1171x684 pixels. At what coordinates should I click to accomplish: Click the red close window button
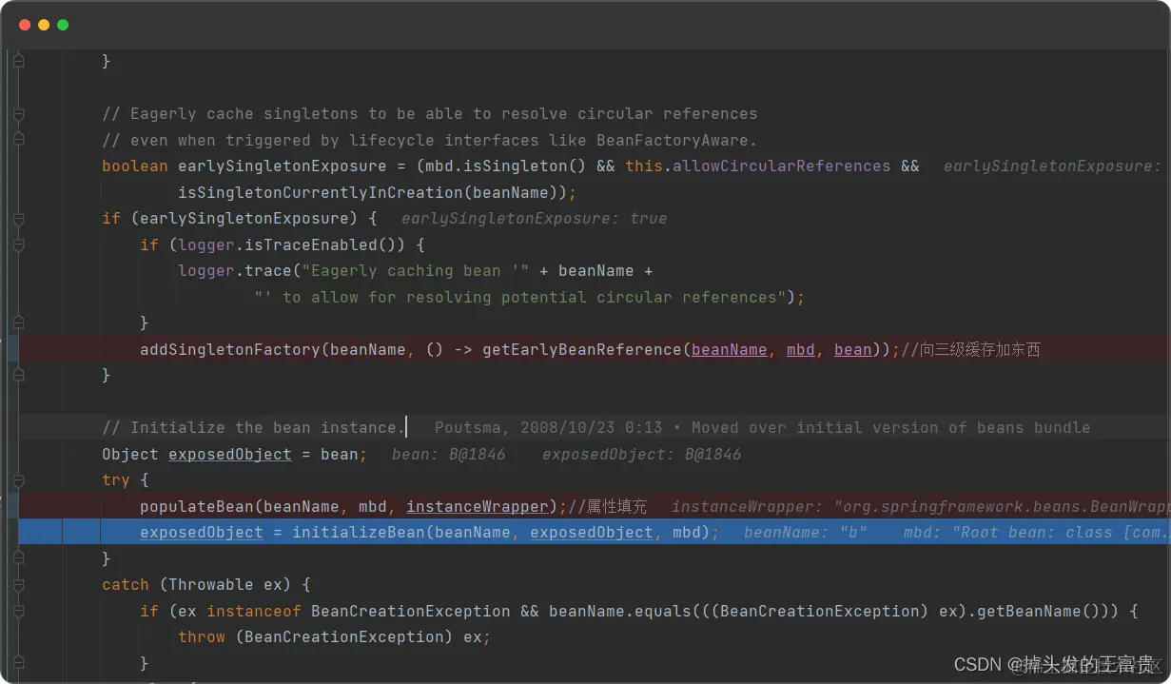[x=25, y=25]
